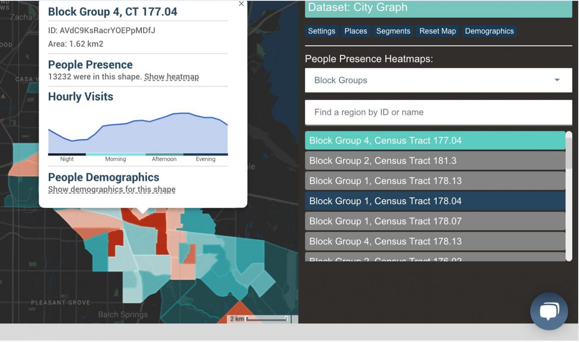Click the Block Group 4, CT 177.04 popup title

pyautogui.click(x=113, y=11)
